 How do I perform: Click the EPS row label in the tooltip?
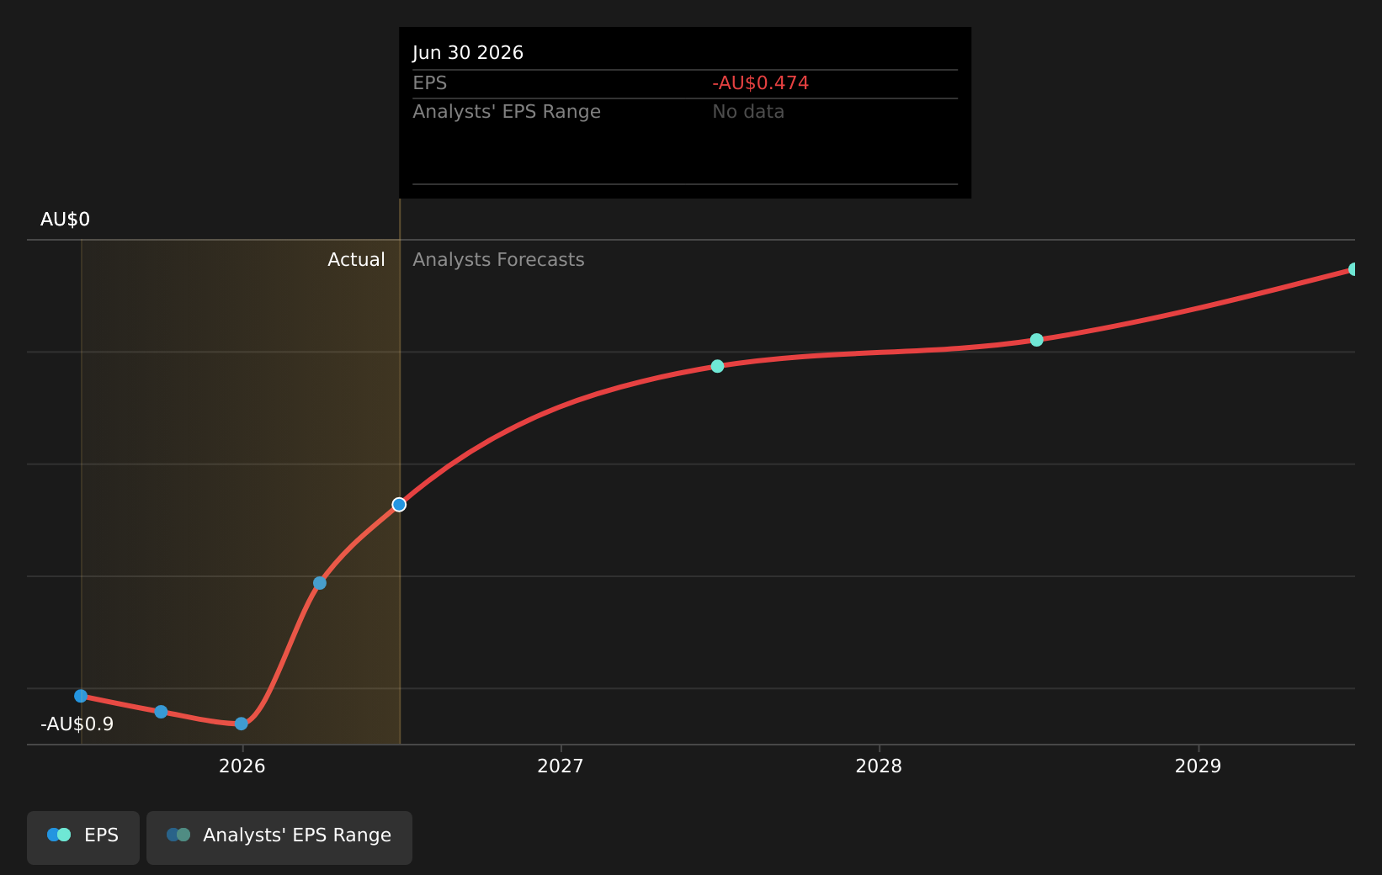(429, 83)
